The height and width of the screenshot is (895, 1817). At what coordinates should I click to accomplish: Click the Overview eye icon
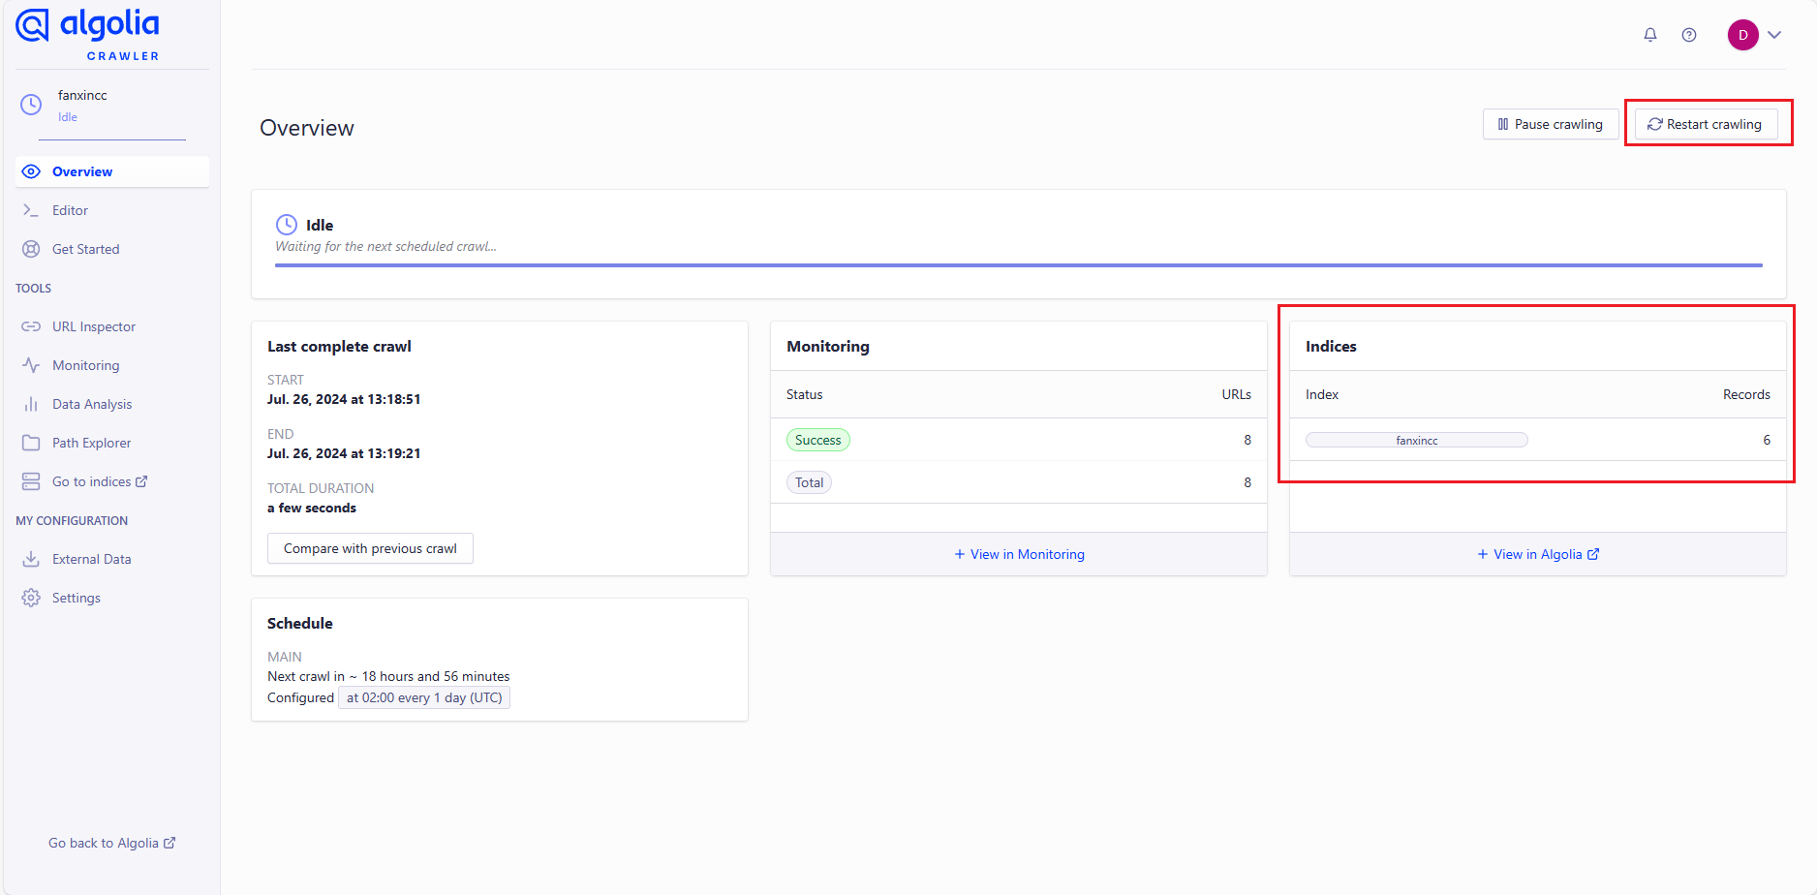[31, 171]
